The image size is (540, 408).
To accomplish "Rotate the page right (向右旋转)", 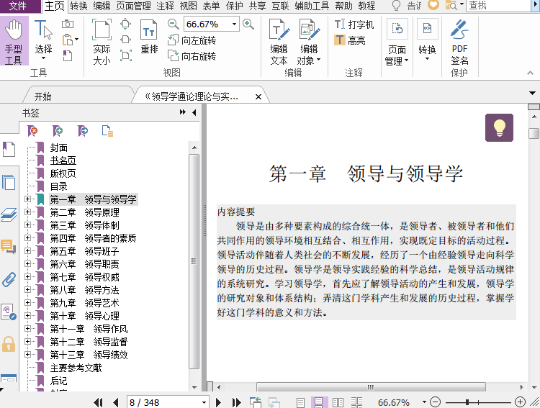I will 192,56.
